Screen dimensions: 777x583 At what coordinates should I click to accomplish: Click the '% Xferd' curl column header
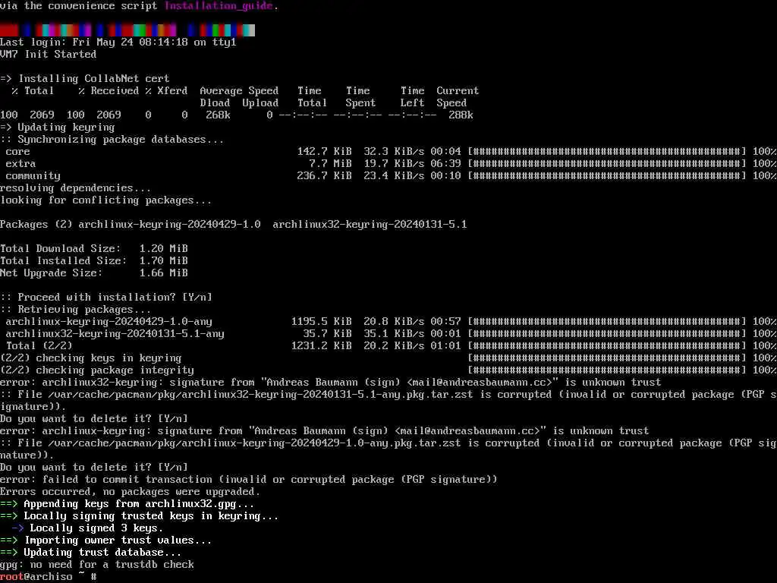tap(166, 91)
